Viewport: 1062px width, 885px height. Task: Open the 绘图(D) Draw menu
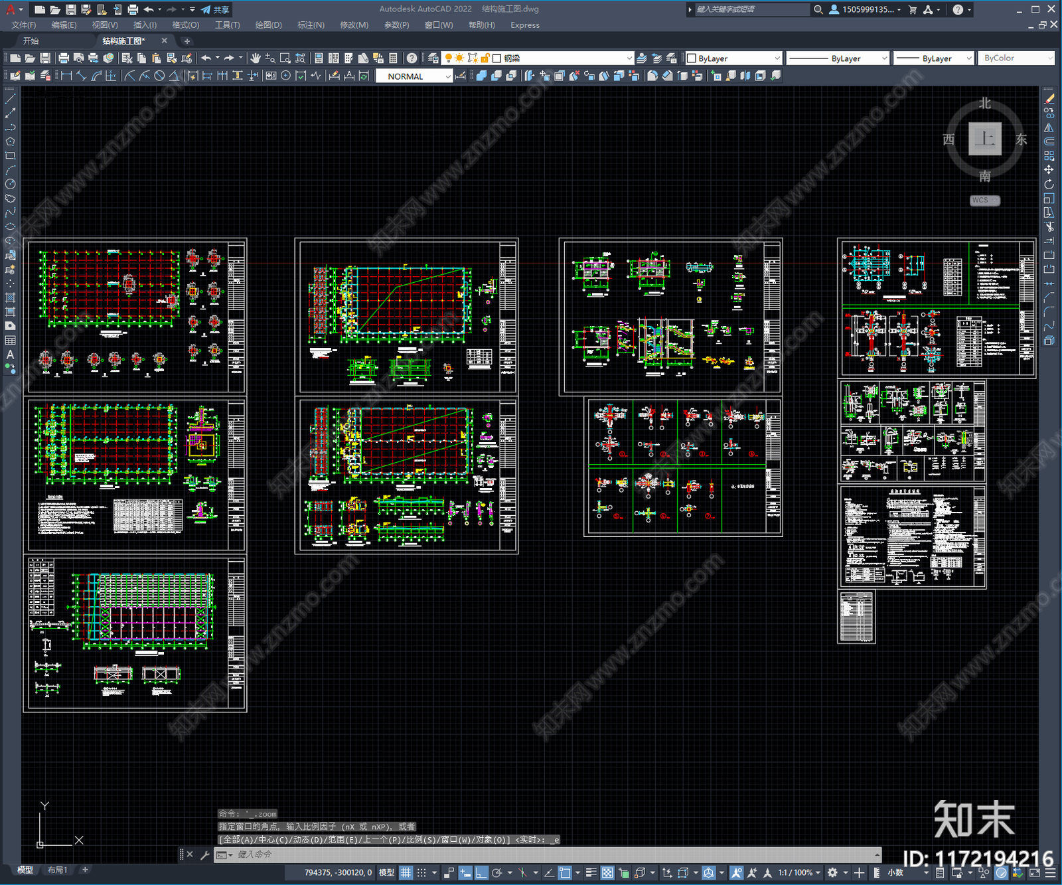pos(268,25)
